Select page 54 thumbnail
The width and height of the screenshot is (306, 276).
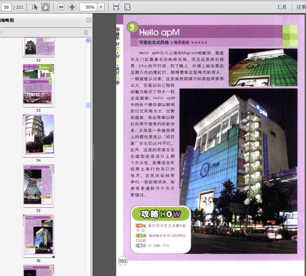click(38, 135)
